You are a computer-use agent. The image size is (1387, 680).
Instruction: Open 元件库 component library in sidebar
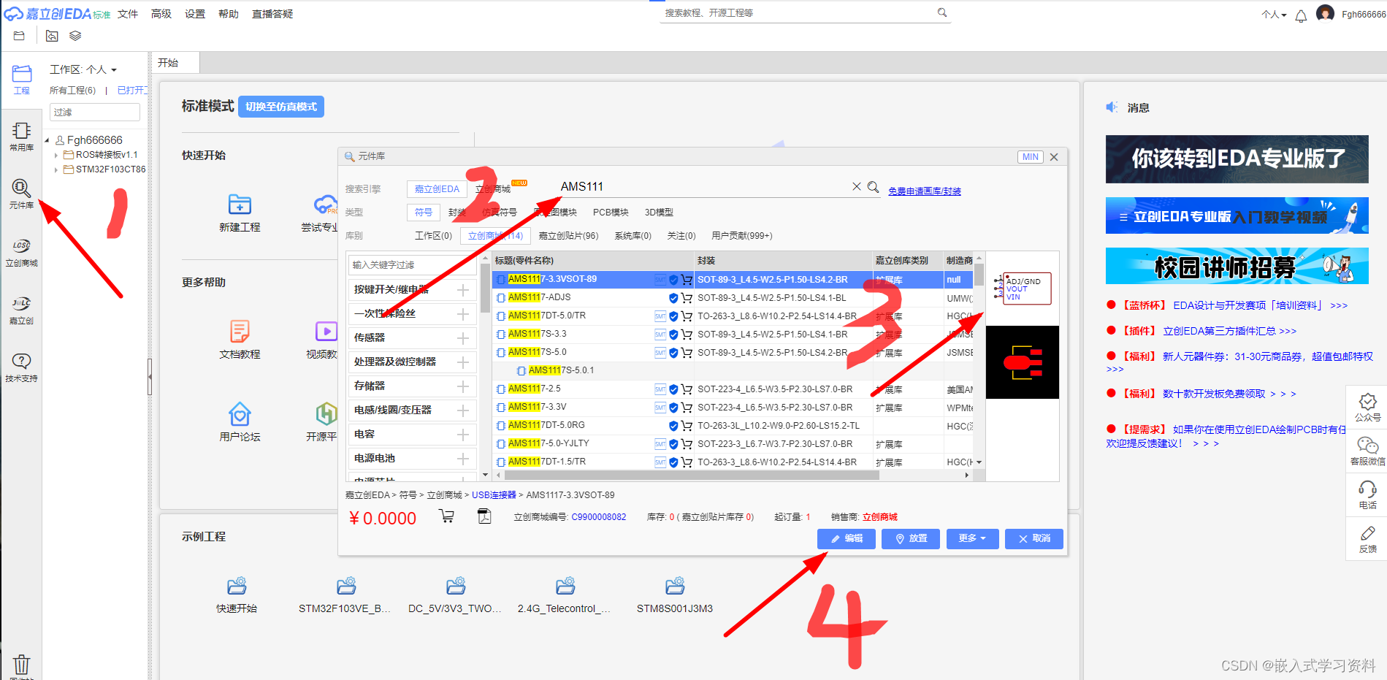[x=22, y=194]
